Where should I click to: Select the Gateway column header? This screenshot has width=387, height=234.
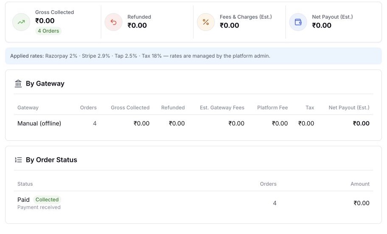click(x=28, y=108)
